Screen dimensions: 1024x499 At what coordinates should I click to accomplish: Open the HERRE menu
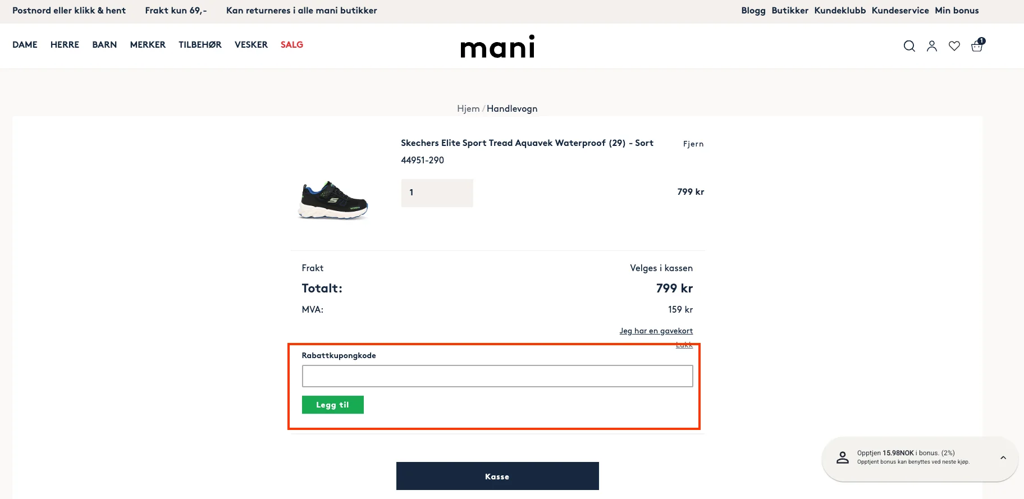coord(65,45)
